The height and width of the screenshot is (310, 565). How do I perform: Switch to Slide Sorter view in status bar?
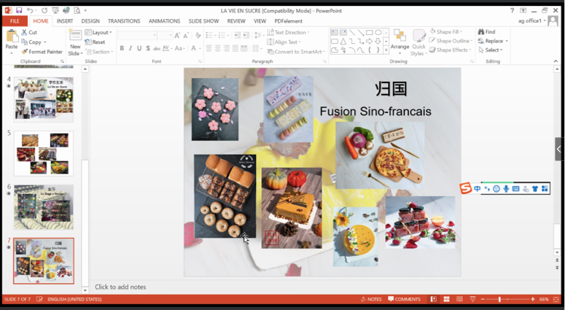[446, 299]
